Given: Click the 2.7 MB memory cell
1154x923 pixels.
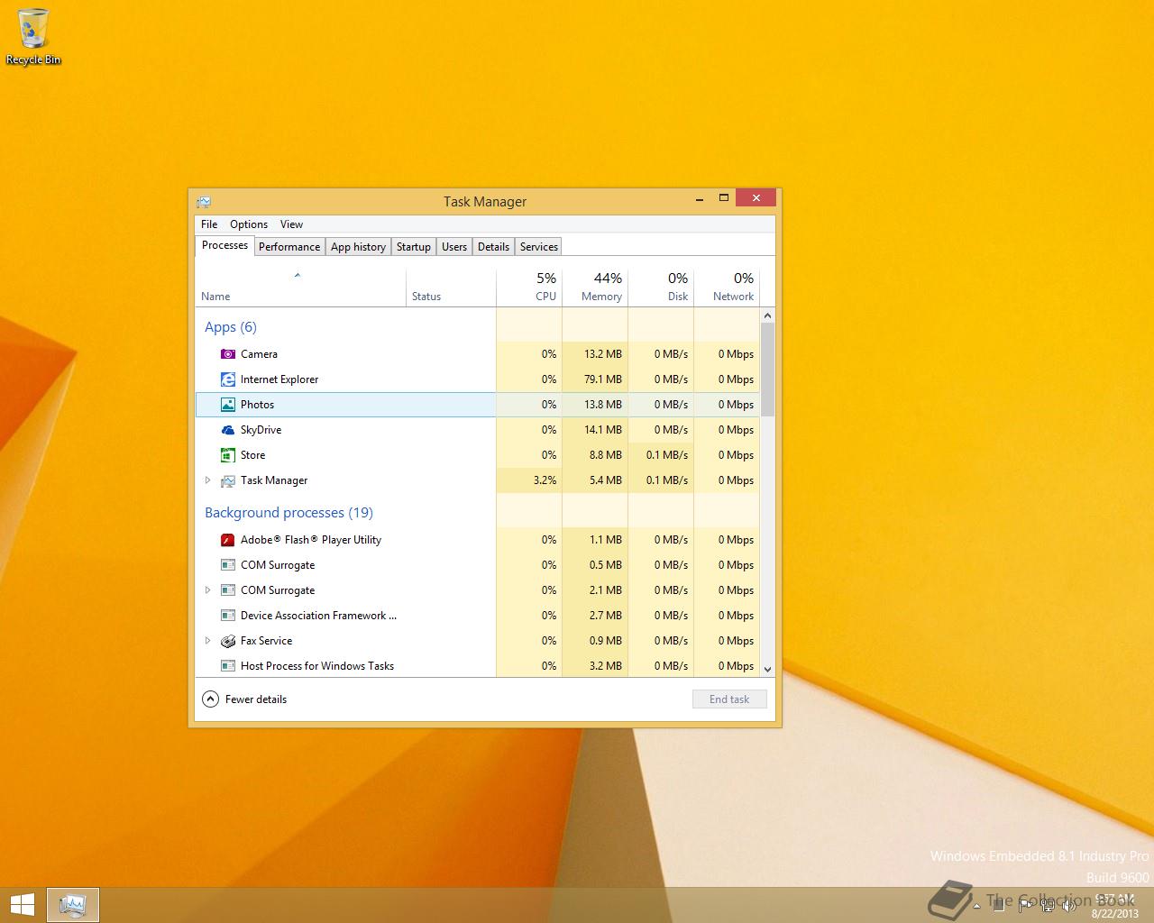Looking at the screenshot, I should click(595, 616).
